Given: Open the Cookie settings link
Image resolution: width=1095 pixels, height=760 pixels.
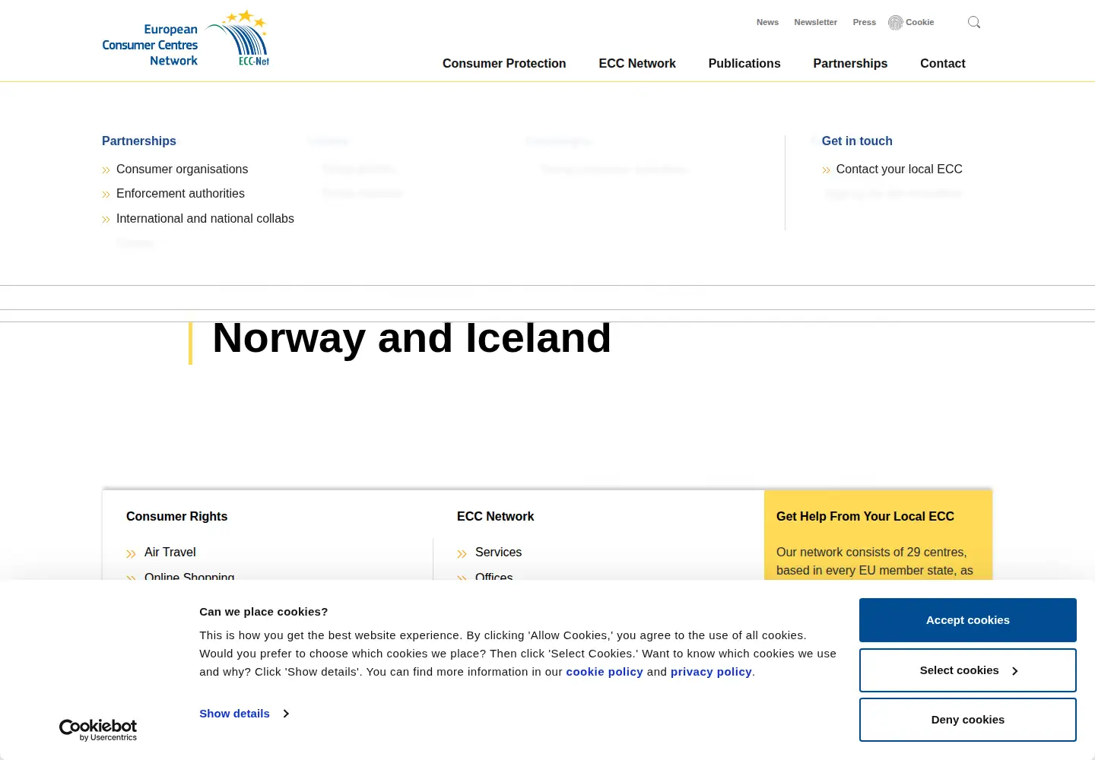Looking at the screenshot, I should [x=919, y=22].
